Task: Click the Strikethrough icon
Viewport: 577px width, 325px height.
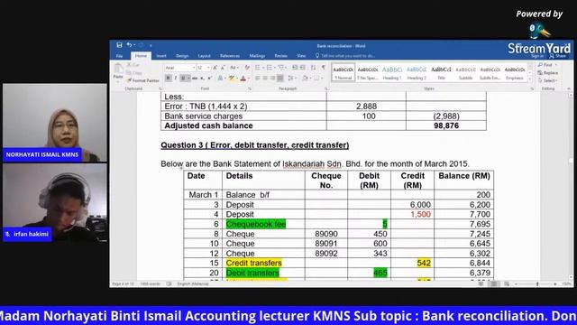Action: click(195, 79)
